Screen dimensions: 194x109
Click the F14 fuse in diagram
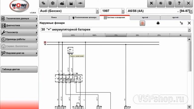pyautogui.click(x=126, y=107)
